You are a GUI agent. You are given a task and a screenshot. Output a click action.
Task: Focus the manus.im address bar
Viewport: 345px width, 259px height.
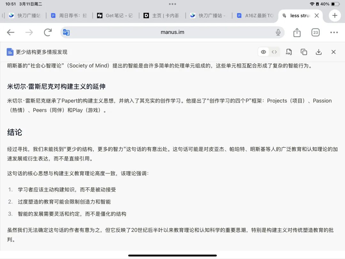point(172,32)
